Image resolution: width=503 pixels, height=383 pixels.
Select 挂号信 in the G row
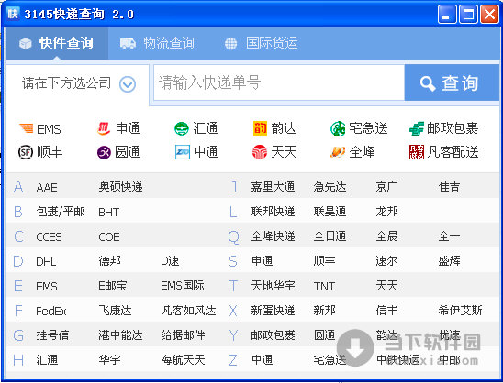pyautogui.click(x=52, y=335)
